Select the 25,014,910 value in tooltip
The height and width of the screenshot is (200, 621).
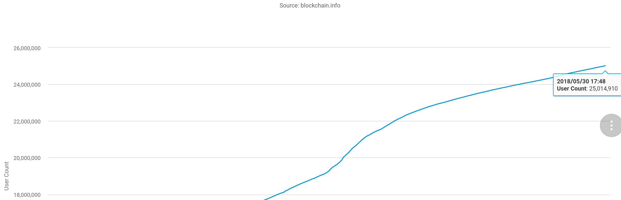[x=603, y=89]
